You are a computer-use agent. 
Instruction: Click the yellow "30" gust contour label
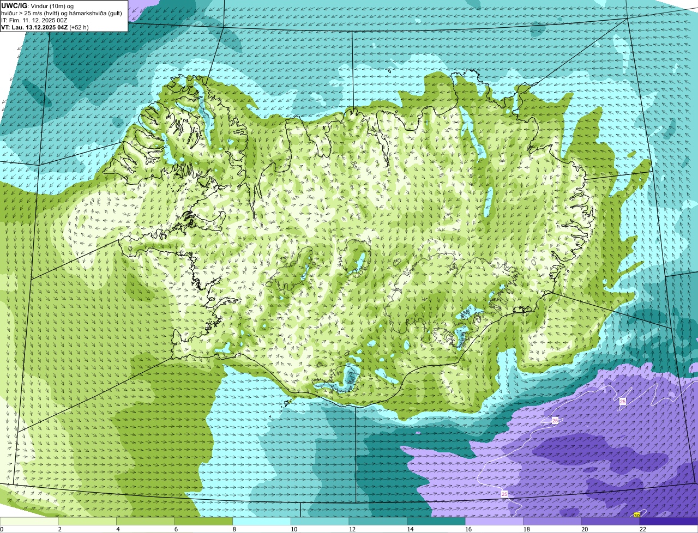click(x=636, y=515)
